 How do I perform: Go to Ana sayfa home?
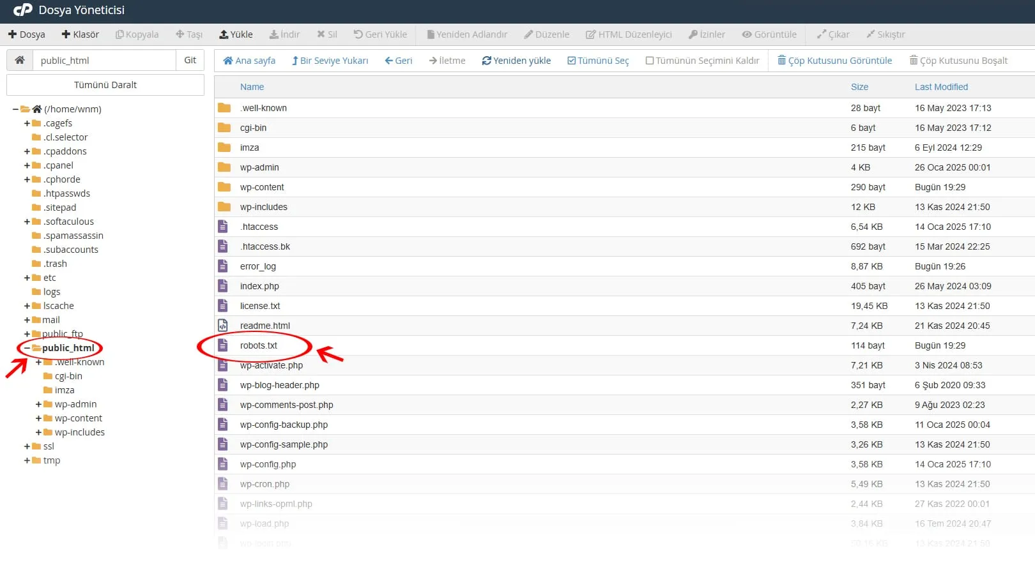coord(249,61)
